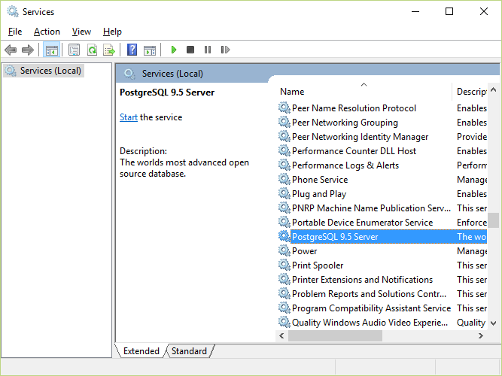Click the Refresh toolbar icon

click(x=93, y=50)
